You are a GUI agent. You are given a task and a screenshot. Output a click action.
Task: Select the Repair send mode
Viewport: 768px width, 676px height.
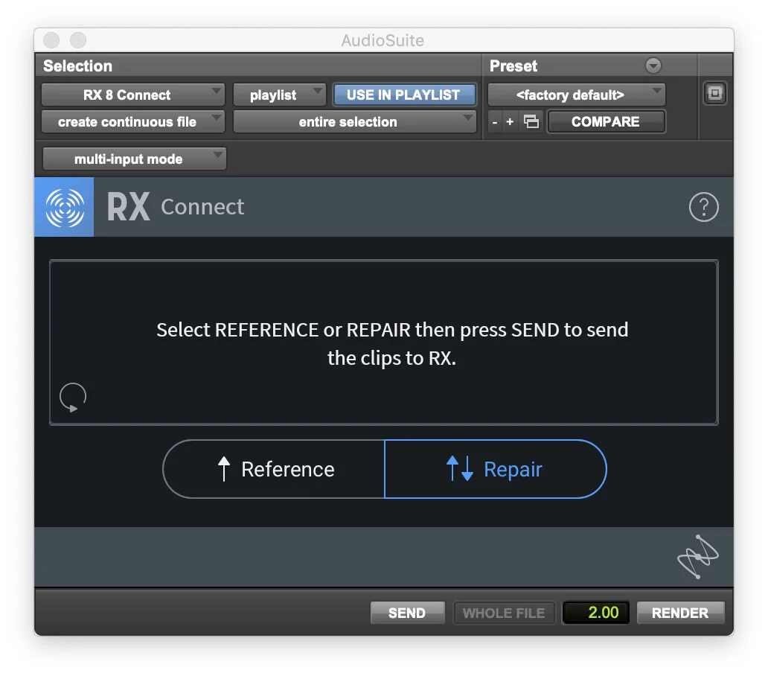coord(495,469)
